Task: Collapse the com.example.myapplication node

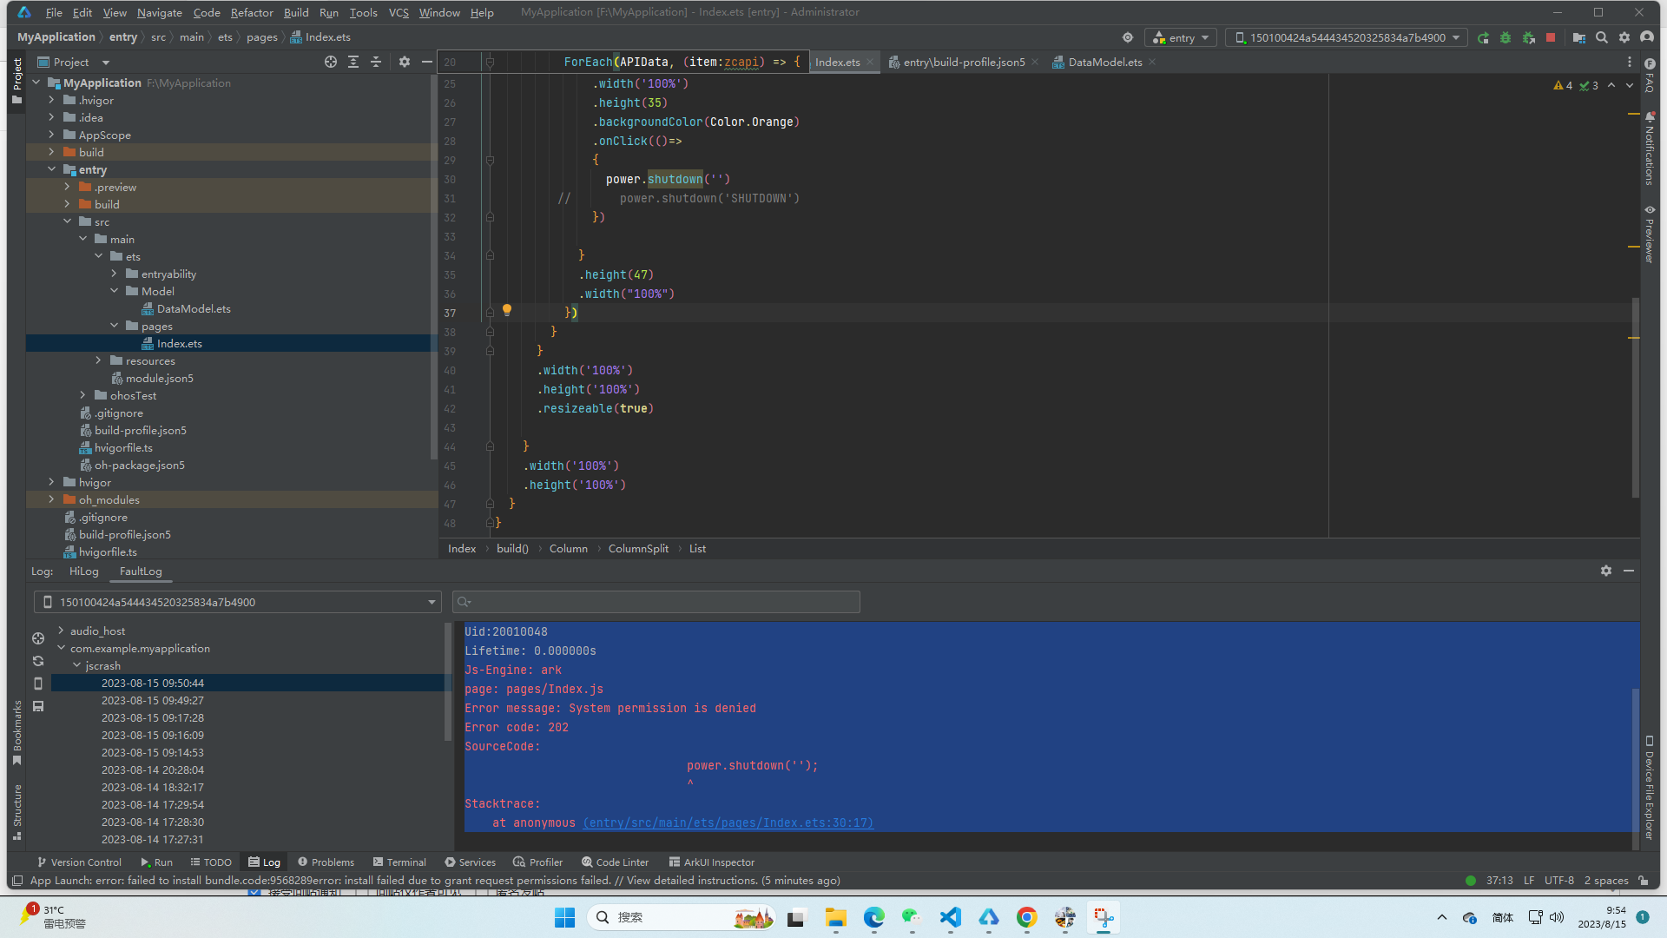Action: (x=61, y=648)
